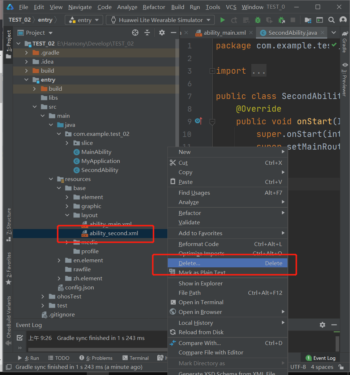Click the run-with-coverage icon in toolbar

pos(269,20)
